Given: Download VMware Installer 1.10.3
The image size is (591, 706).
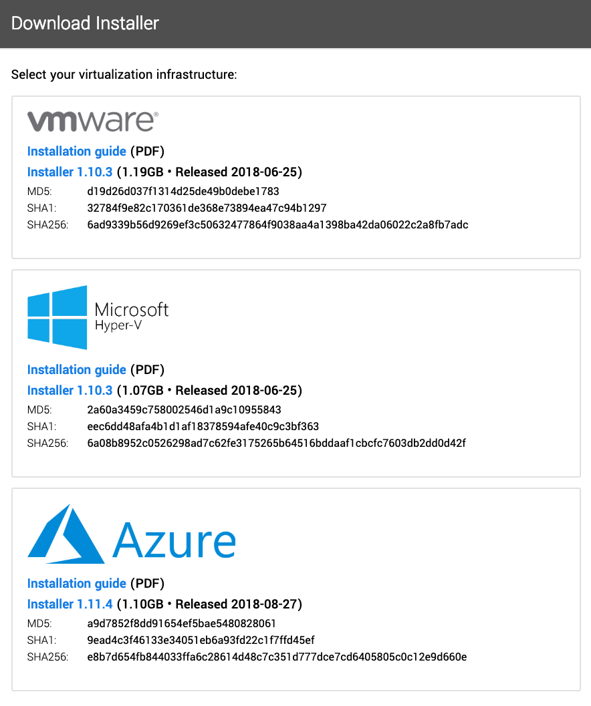Looking at the screenshot, I should tap(70, 172).
